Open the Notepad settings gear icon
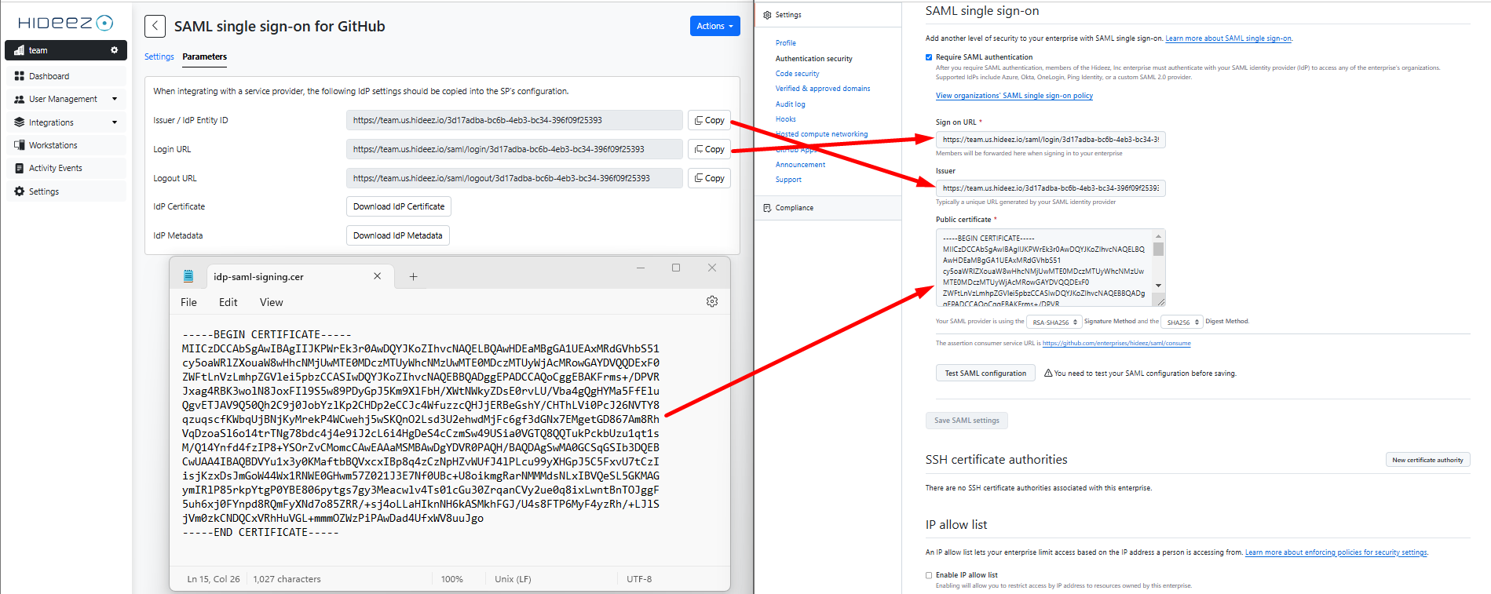 pos(711,302)
